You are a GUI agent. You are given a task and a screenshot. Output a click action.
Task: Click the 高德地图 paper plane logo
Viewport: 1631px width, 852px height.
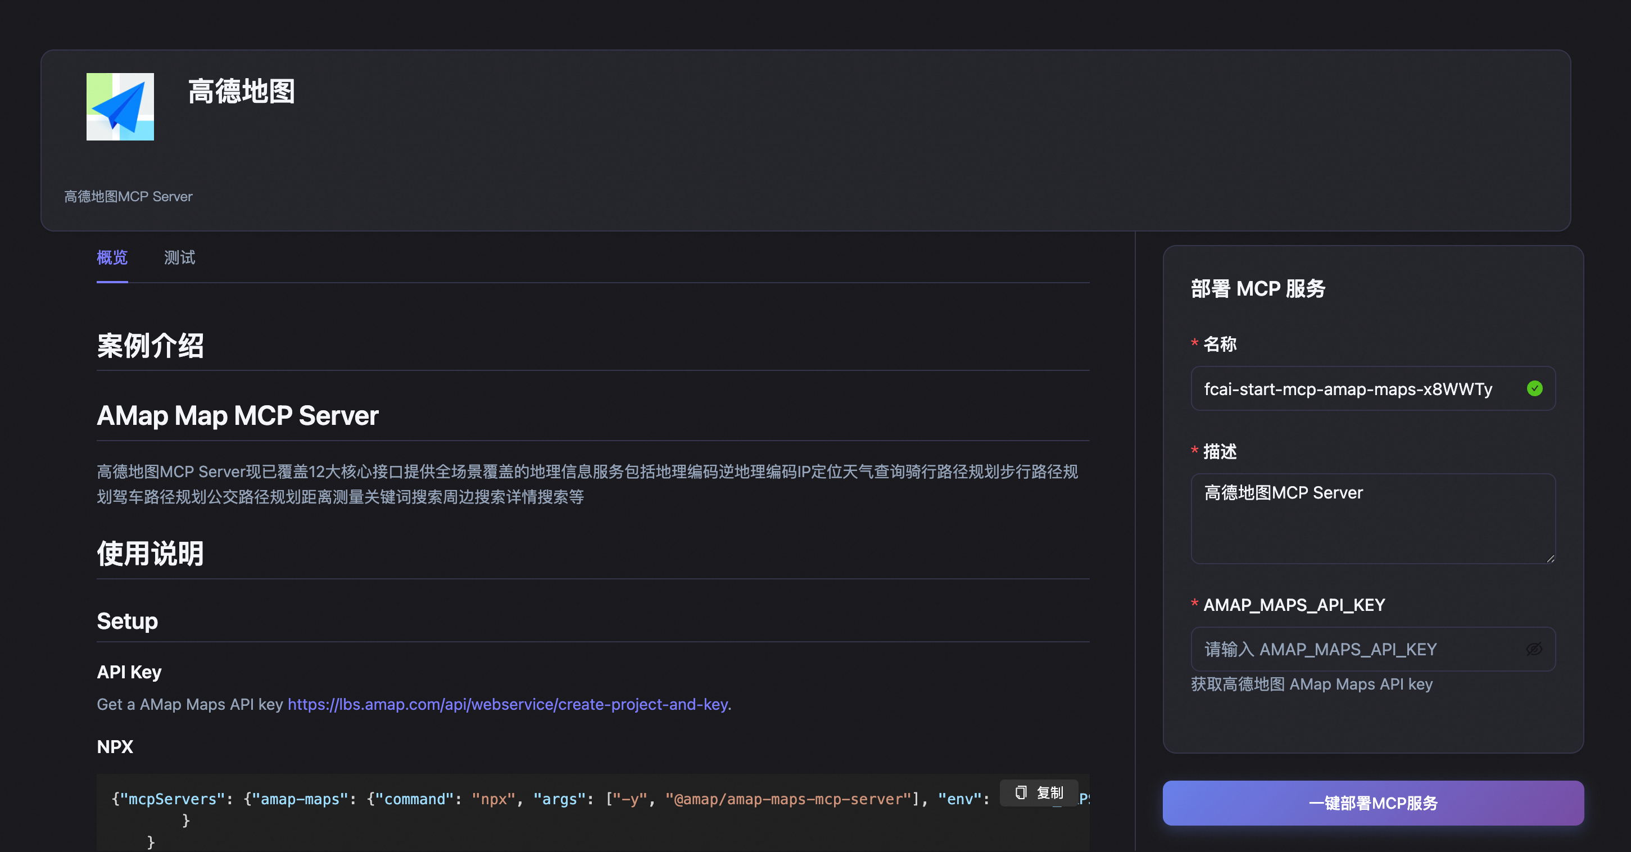[x=120, y=106]
